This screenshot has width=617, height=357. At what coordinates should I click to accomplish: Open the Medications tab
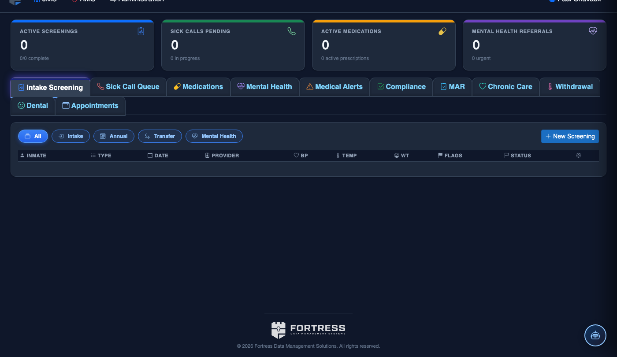coord(198,87)
